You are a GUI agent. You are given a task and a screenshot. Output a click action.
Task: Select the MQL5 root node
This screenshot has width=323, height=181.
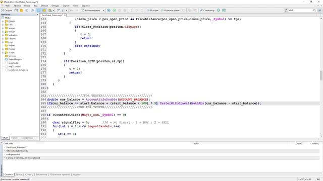coord(8,18)
